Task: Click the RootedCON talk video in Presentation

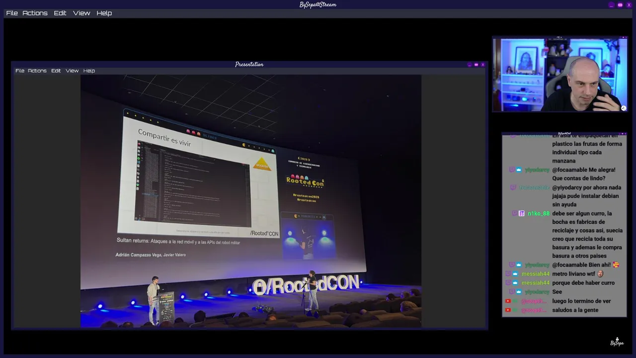Action: pos(251,201)
